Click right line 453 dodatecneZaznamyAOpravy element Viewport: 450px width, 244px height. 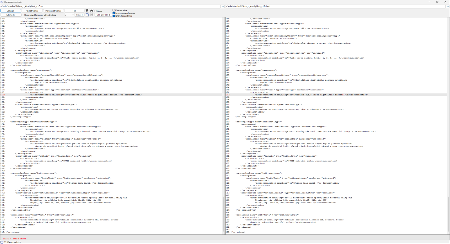click(x=292, y=36)
